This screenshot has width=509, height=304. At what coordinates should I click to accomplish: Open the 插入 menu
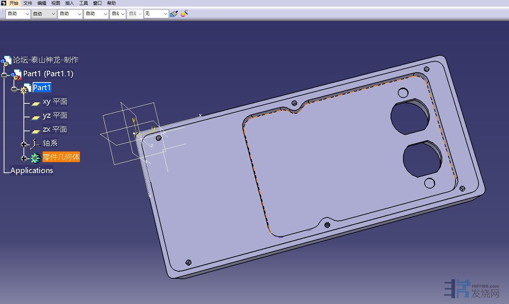tap(69, 3)
